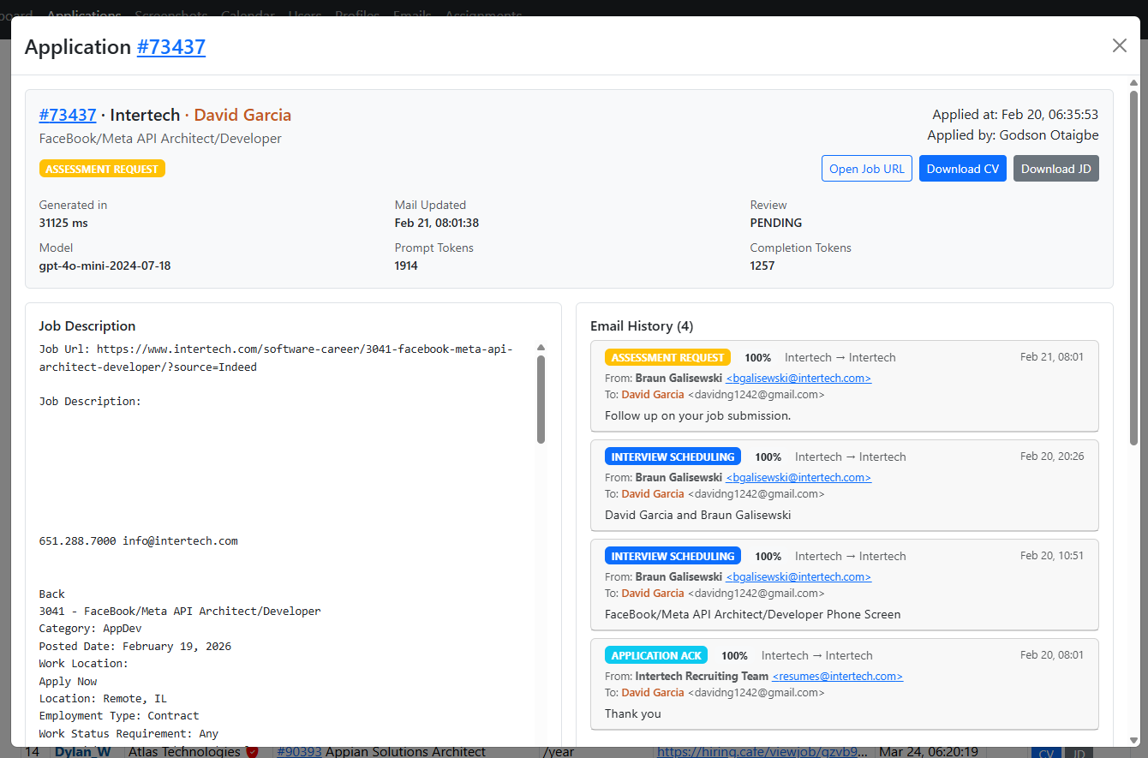Dismiss the application modal with the X

(1119, 45)
